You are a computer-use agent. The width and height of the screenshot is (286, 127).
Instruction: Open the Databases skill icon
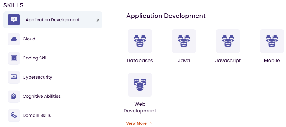[140, 41]
